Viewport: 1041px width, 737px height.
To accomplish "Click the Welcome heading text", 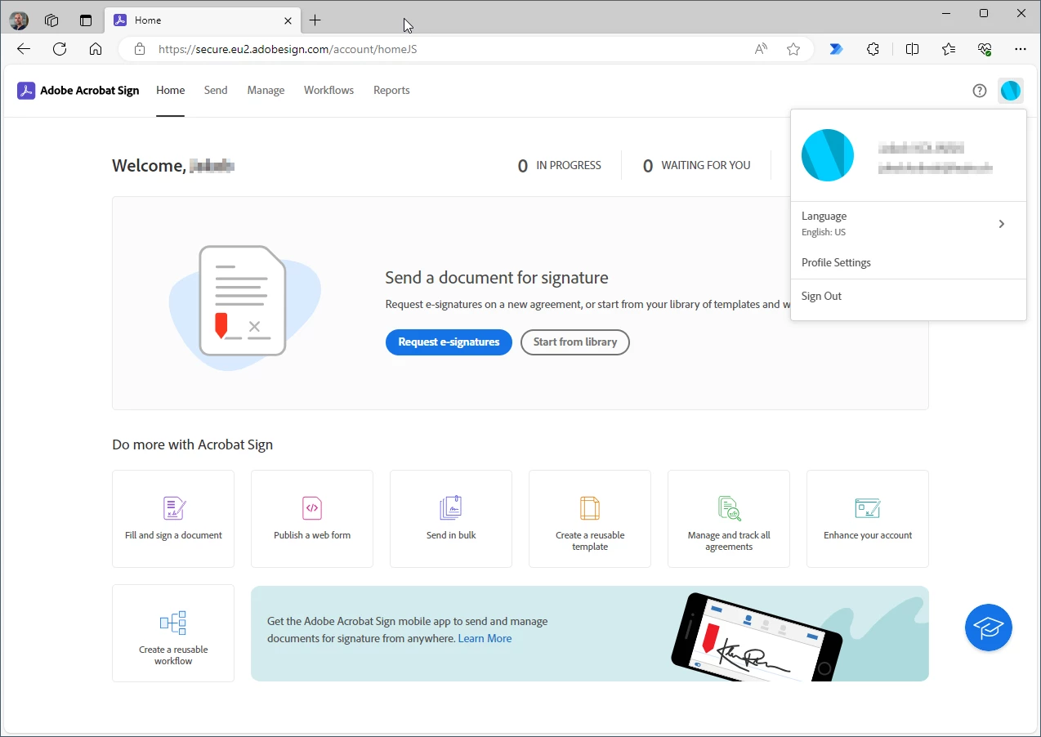I will click(x=173, y=166).
